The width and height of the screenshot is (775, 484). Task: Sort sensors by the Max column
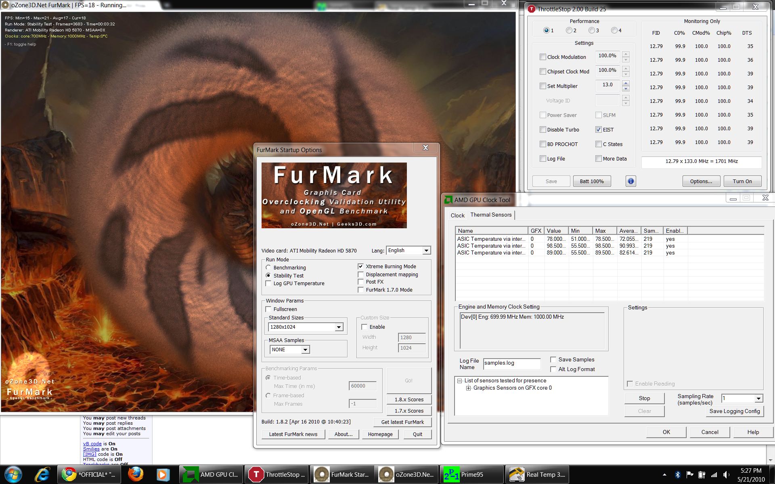605,231
